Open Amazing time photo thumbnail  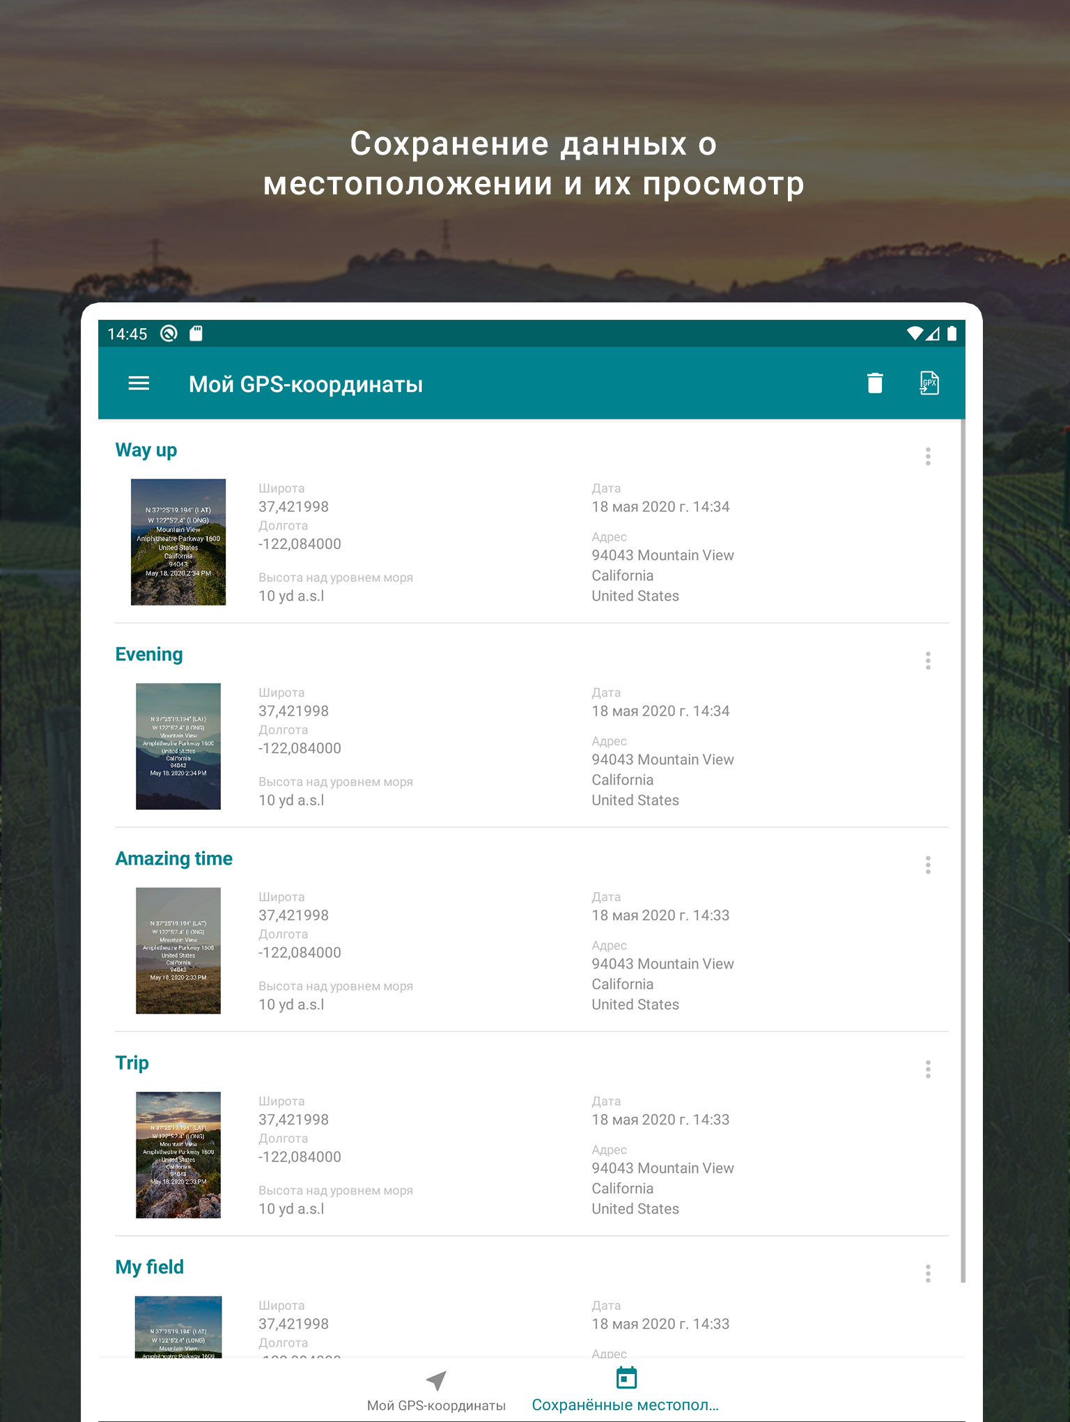click(x=178, y=950)
